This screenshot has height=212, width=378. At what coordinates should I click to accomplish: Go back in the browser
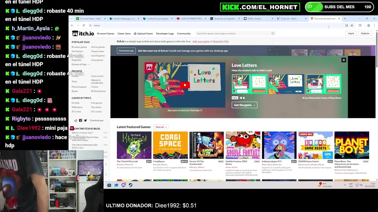point(72,26)
